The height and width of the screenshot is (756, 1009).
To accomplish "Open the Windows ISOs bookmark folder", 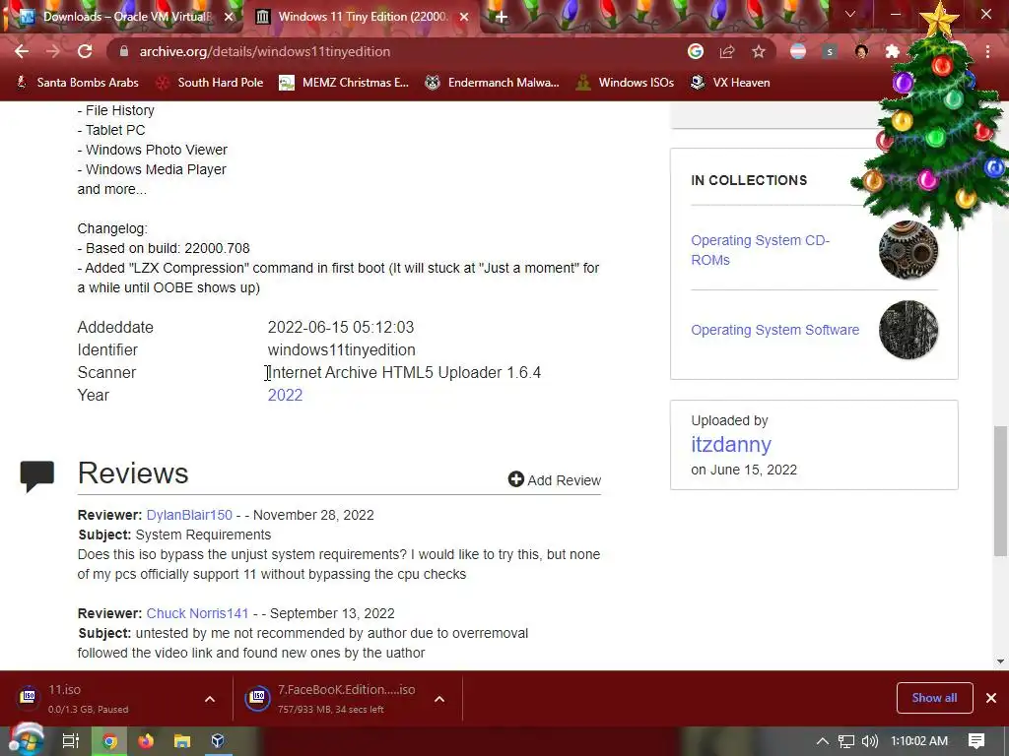I will 625,83.
